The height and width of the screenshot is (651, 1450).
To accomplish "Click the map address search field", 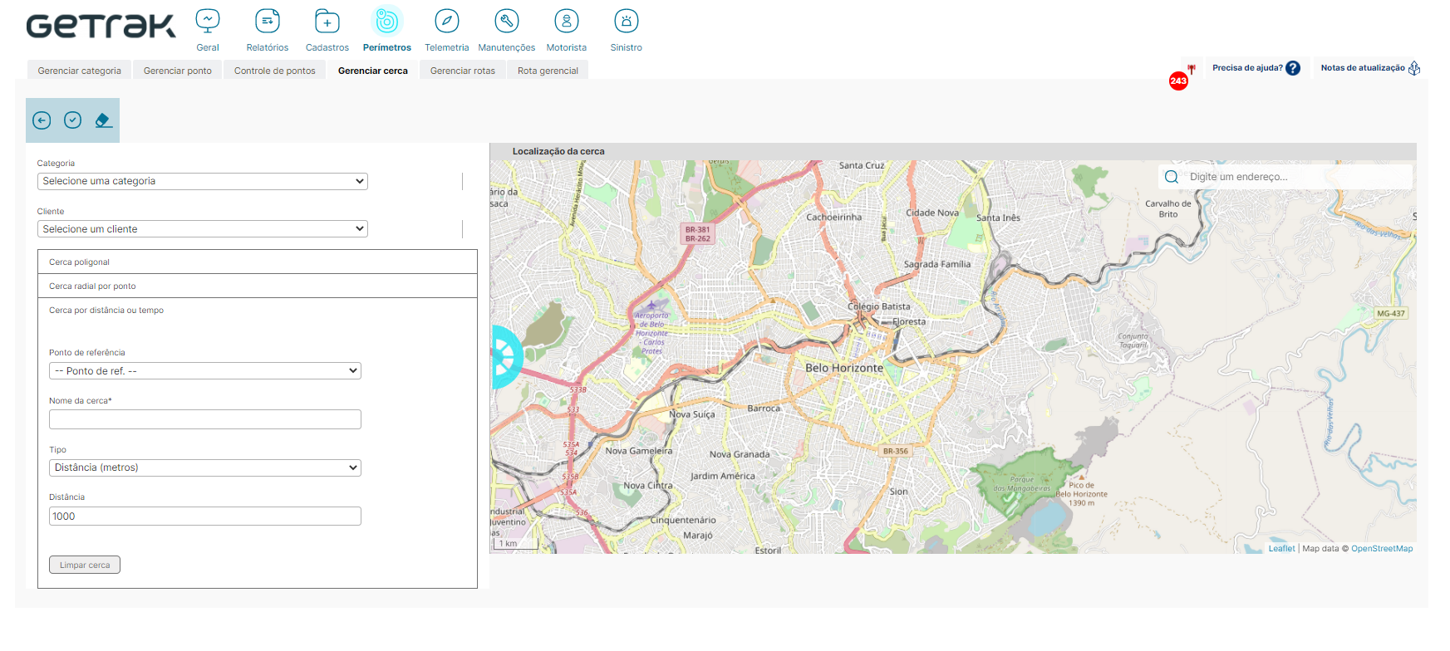I will 1296,177.
